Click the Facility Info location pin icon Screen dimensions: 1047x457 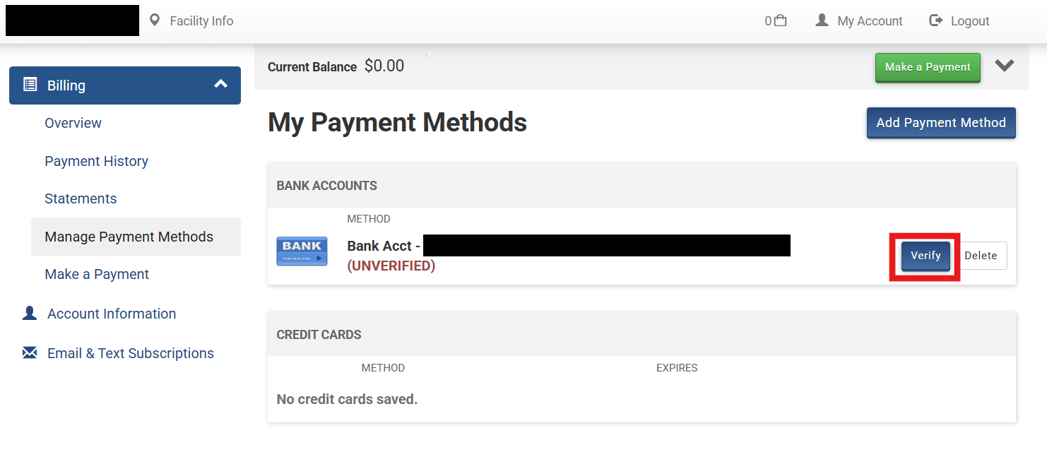(155, 20)
